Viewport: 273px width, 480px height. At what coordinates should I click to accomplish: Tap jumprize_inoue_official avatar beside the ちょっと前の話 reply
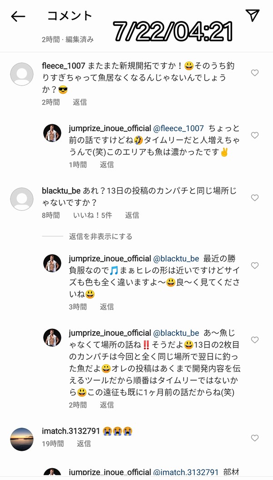point(52,133)
